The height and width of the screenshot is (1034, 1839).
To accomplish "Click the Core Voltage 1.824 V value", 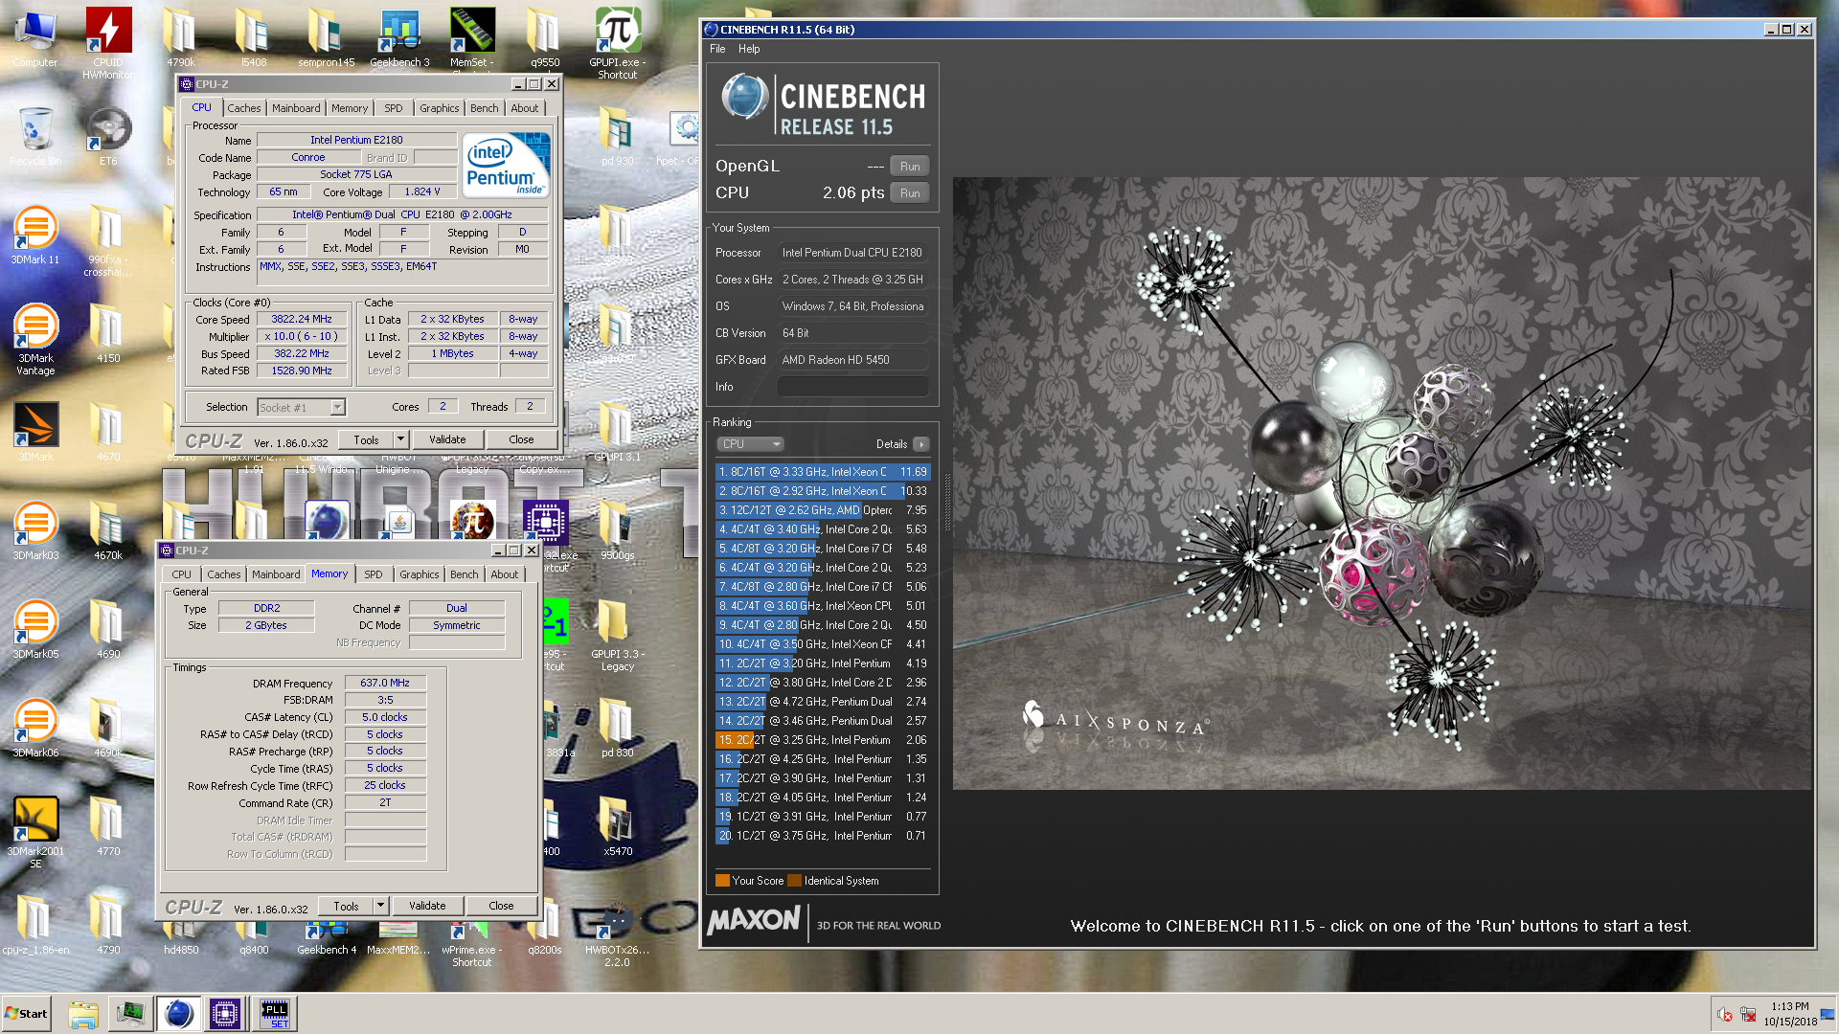I will [x=422, y=192].
